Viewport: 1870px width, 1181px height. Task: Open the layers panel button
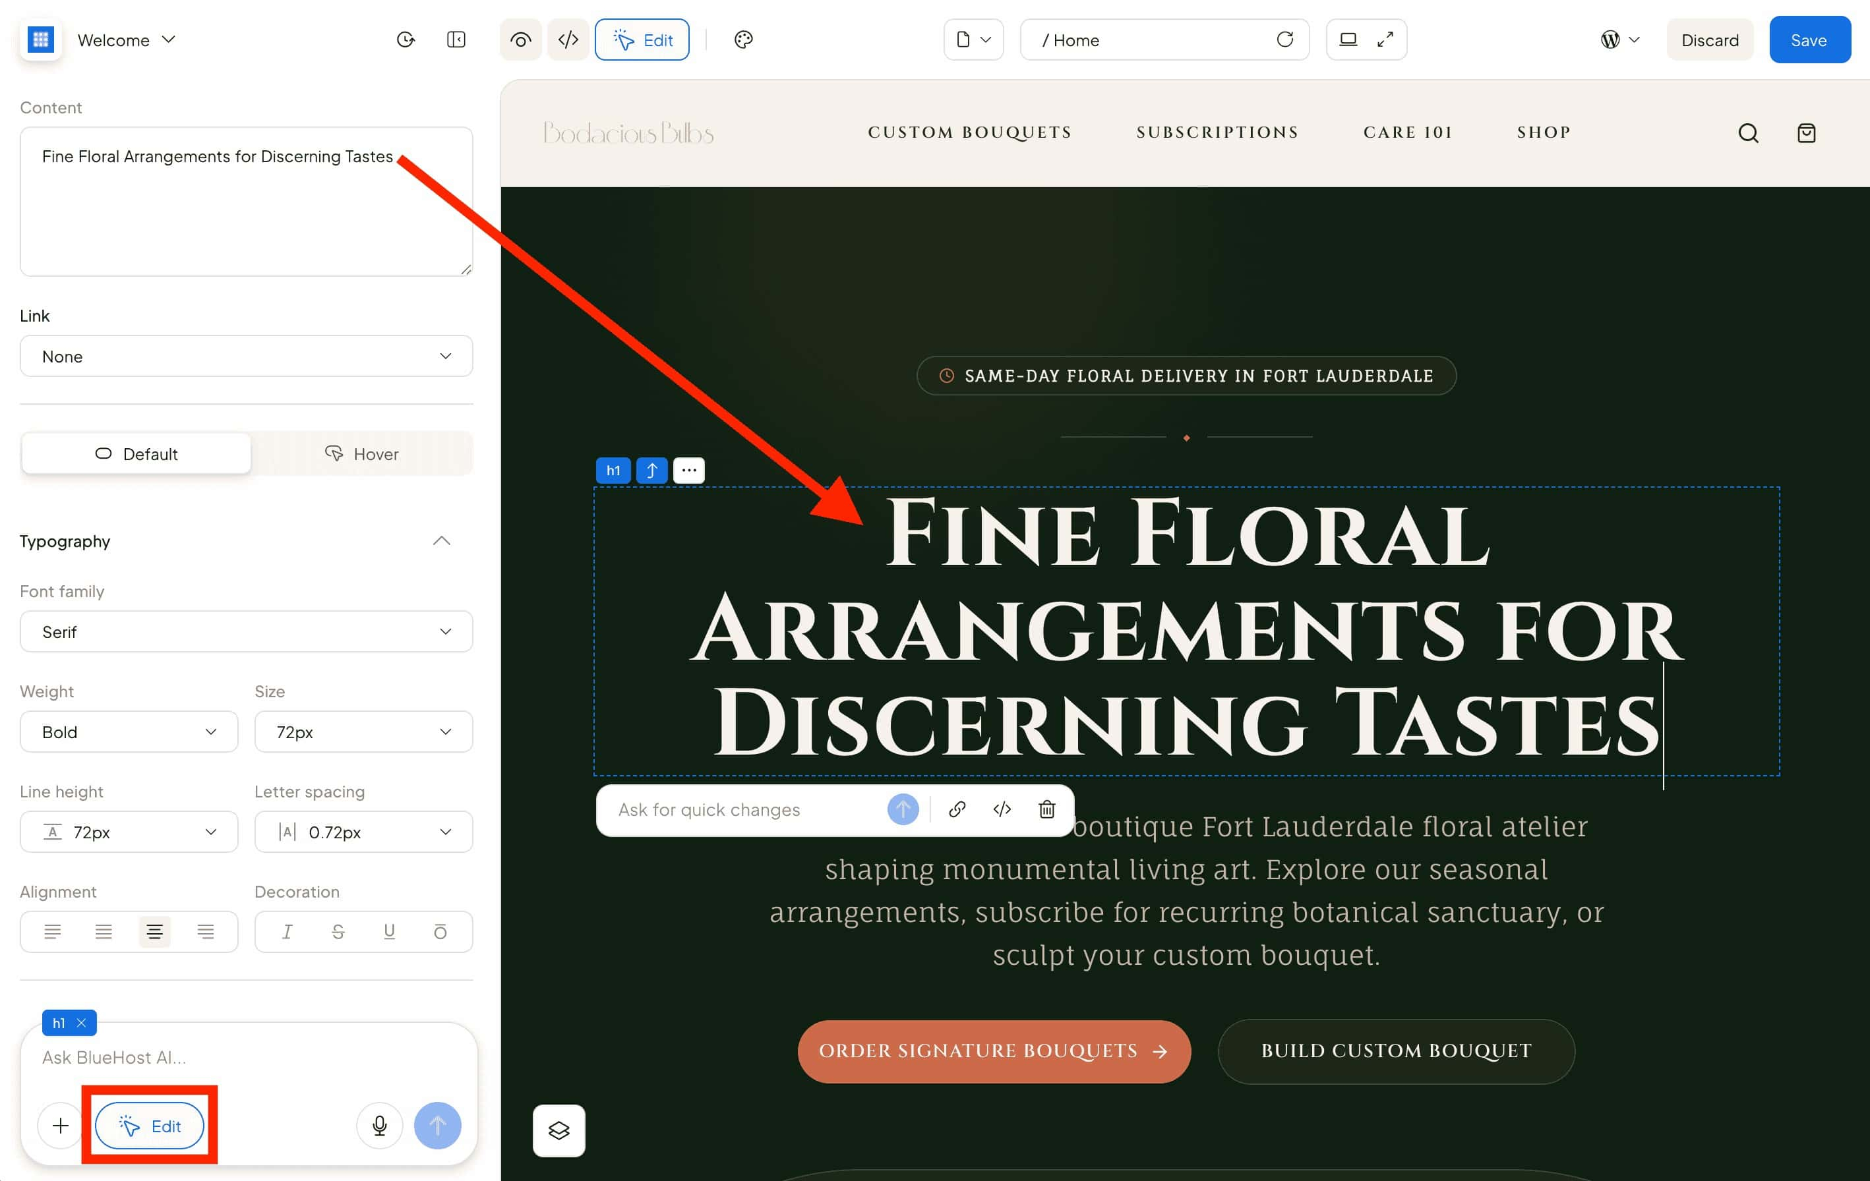click(x=559, y=1130)
